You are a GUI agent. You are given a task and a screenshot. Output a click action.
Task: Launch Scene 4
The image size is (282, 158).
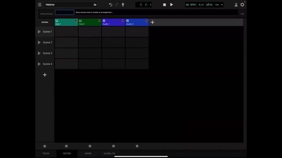pos(39,64)
